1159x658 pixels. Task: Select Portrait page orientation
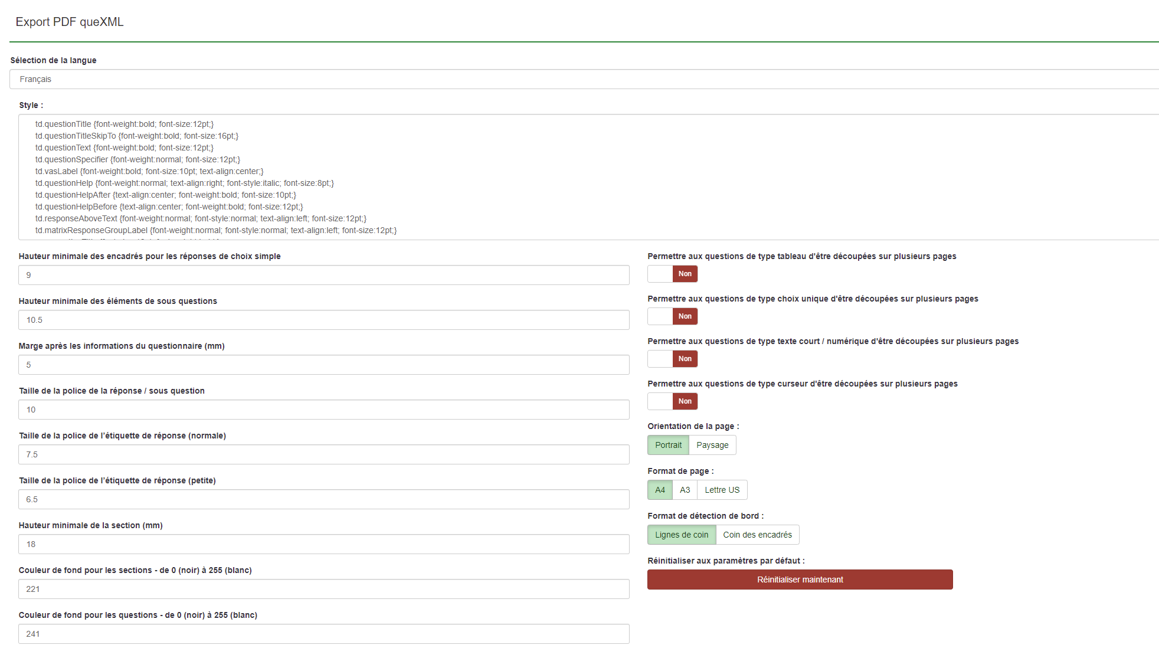click(668, 445)
